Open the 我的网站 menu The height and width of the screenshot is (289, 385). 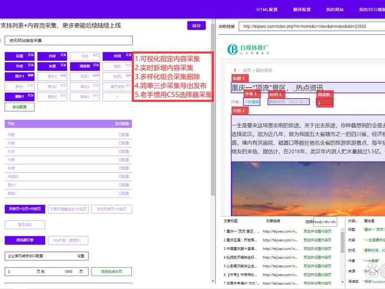(x=335, y=10)
